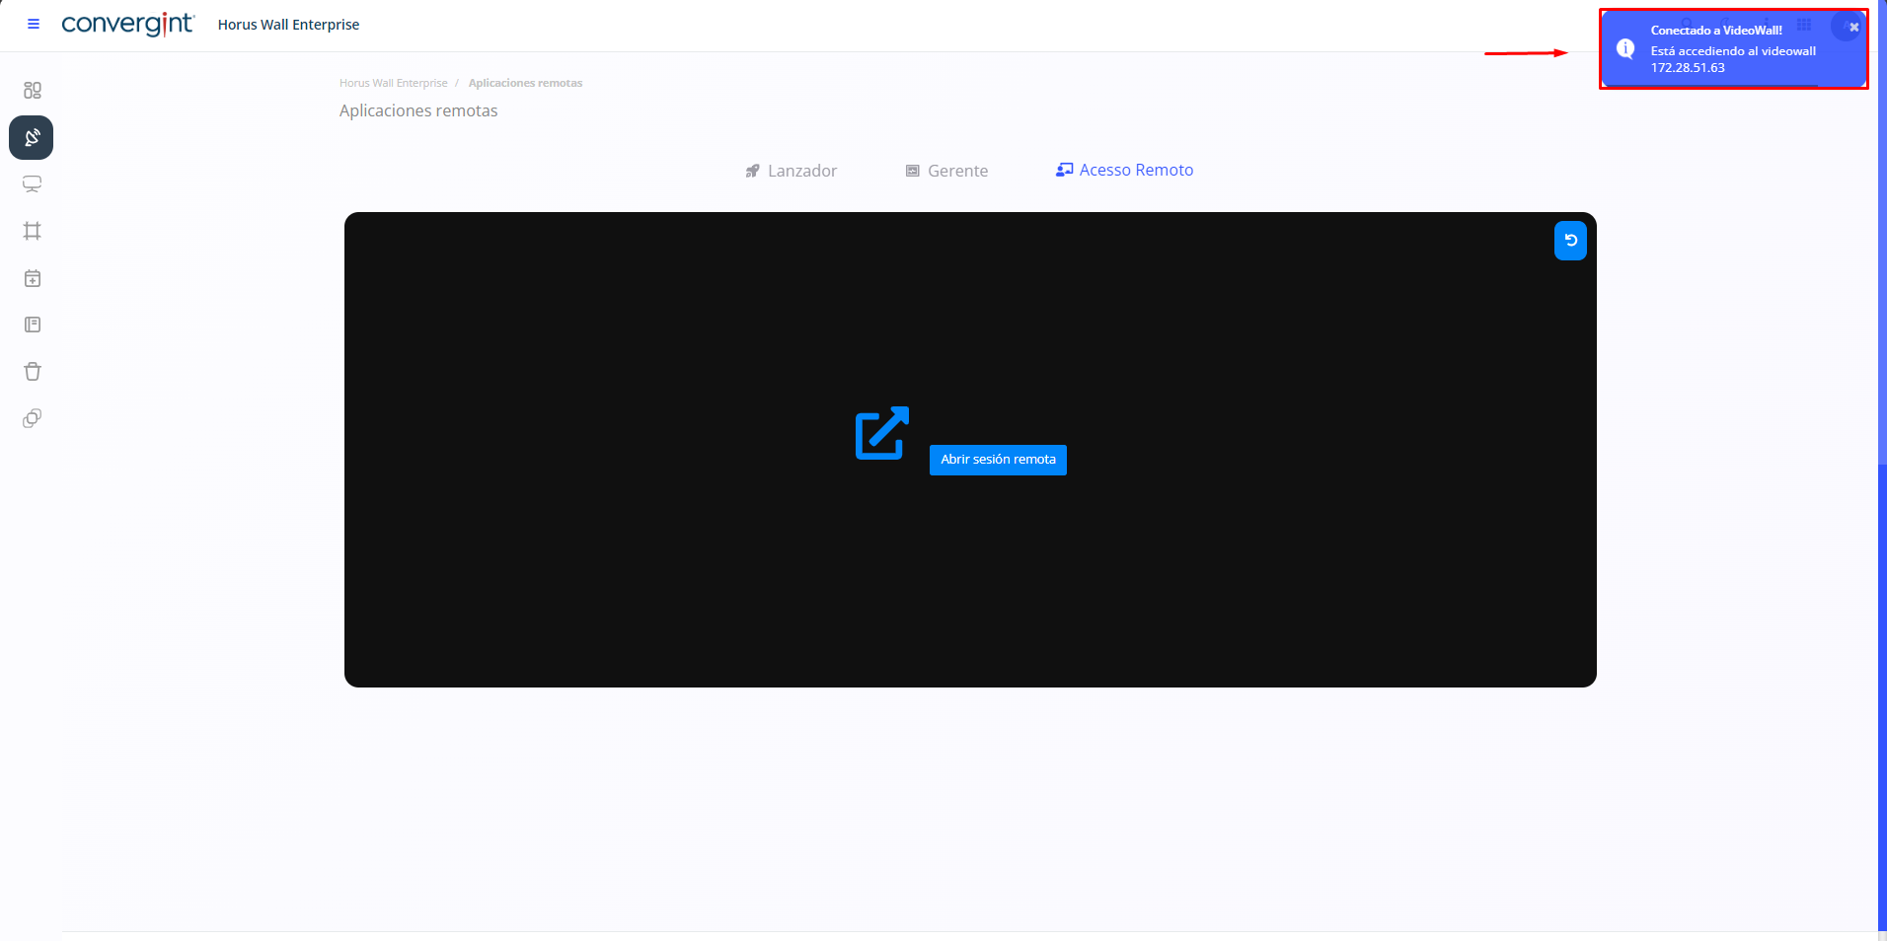Click the blue refresh button in the viewer

click(x=1570, y=241)
